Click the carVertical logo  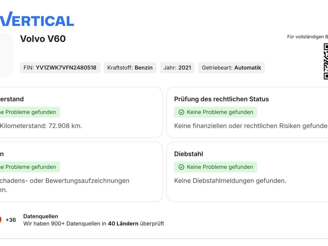[37, 19]
